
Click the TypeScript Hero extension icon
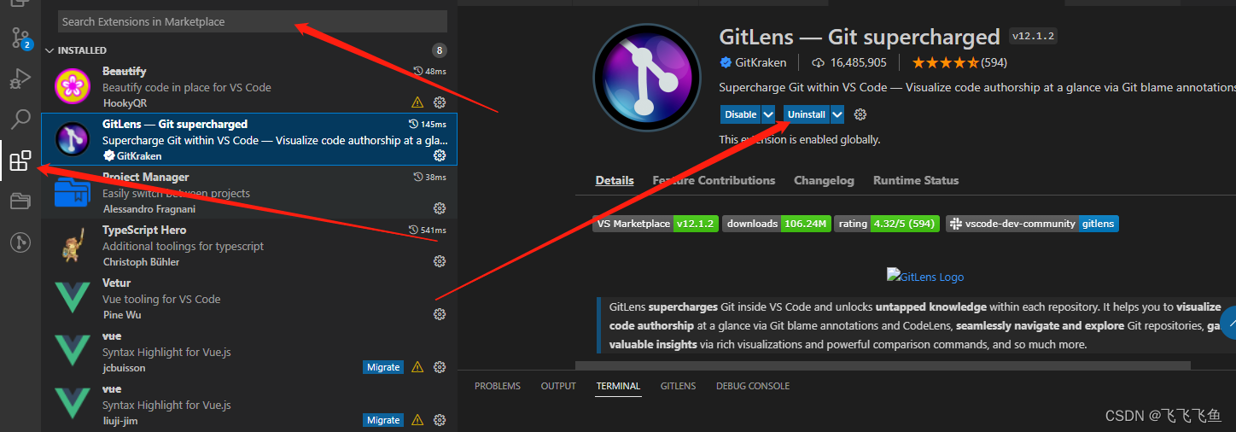[73, 246]
